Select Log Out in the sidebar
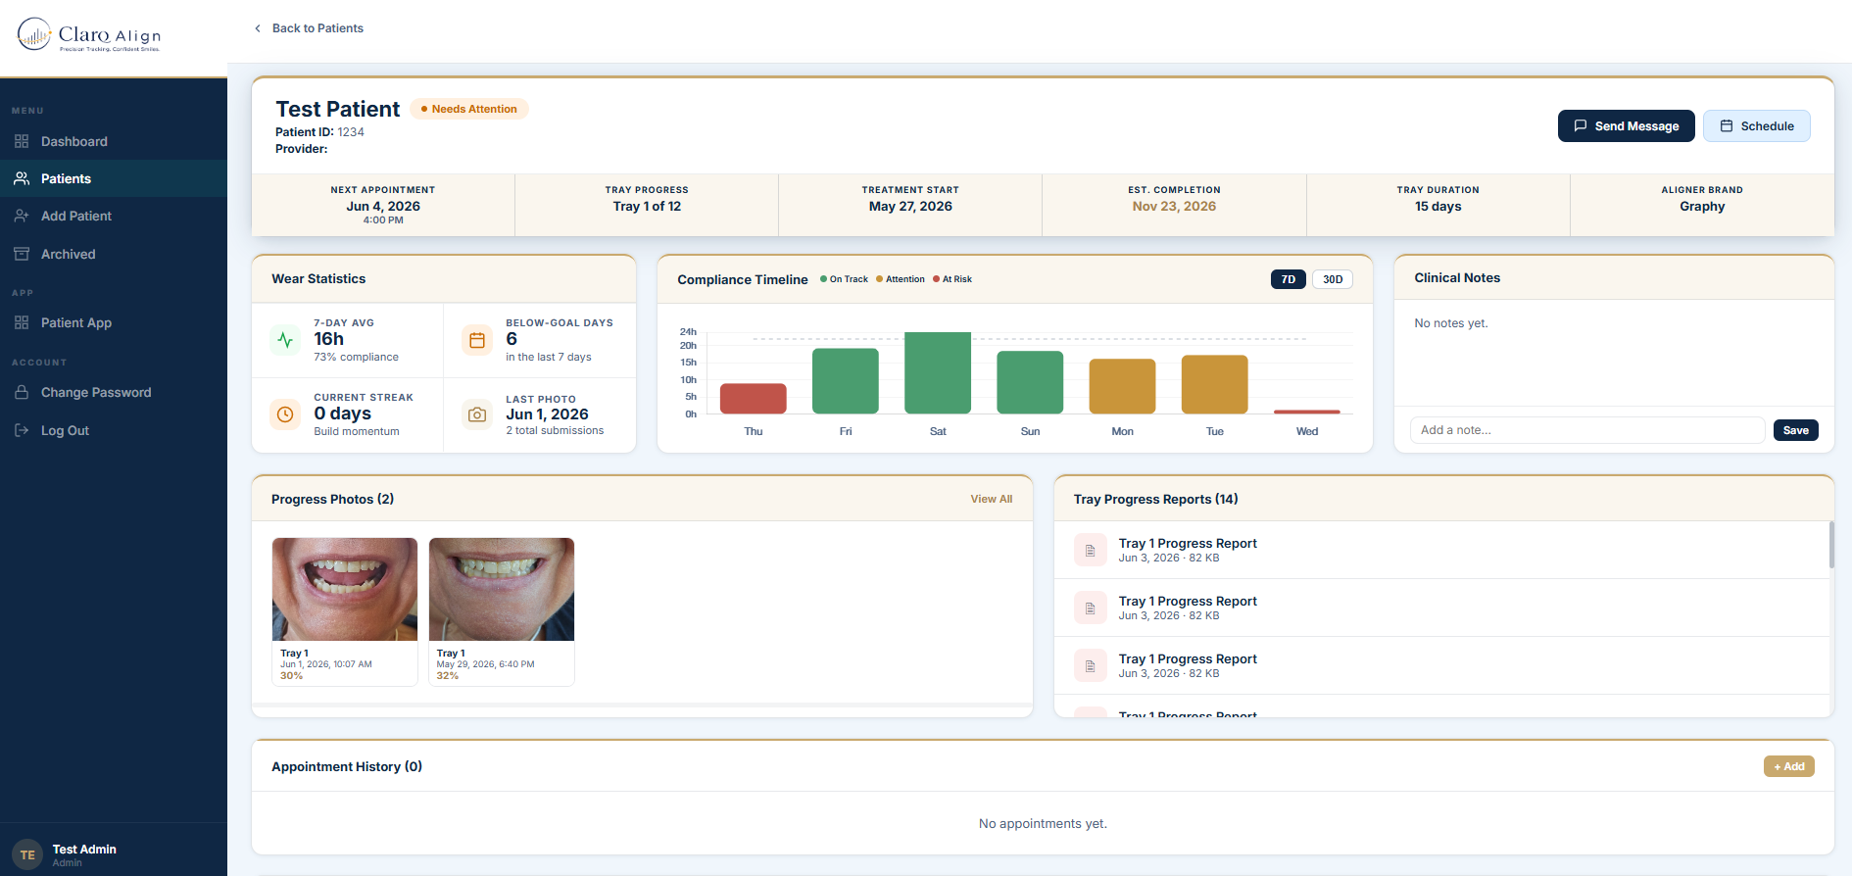The image size is (1852, 876). pos(114,430)
